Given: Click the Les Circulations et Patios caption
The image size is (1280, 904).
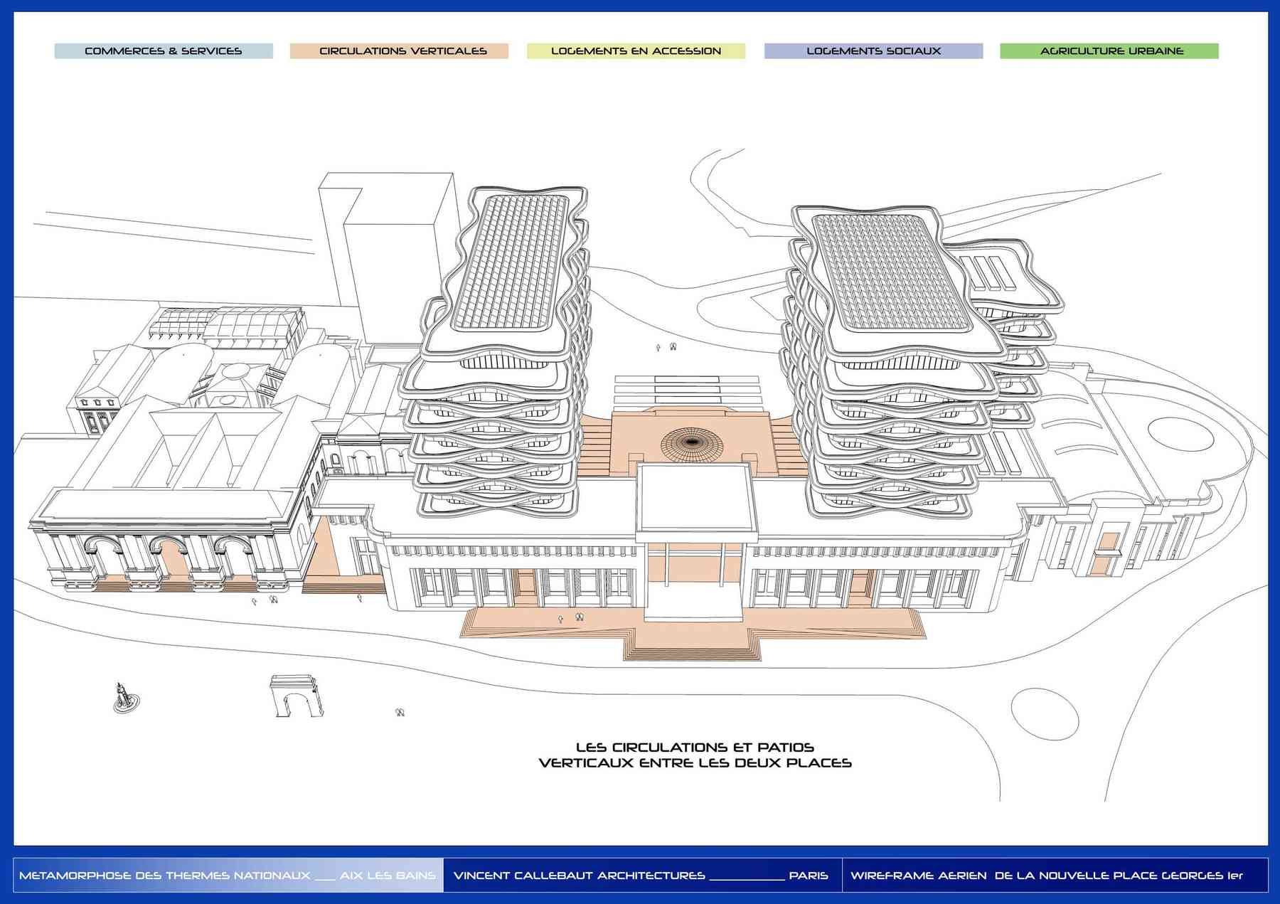Looking at the screenshot, I should point(695,755).
